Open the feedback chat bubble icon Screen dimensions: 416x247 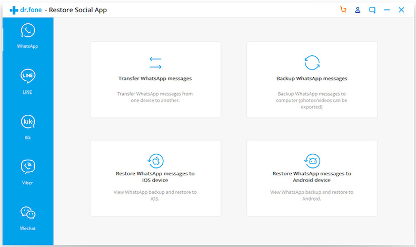[372, 10]
